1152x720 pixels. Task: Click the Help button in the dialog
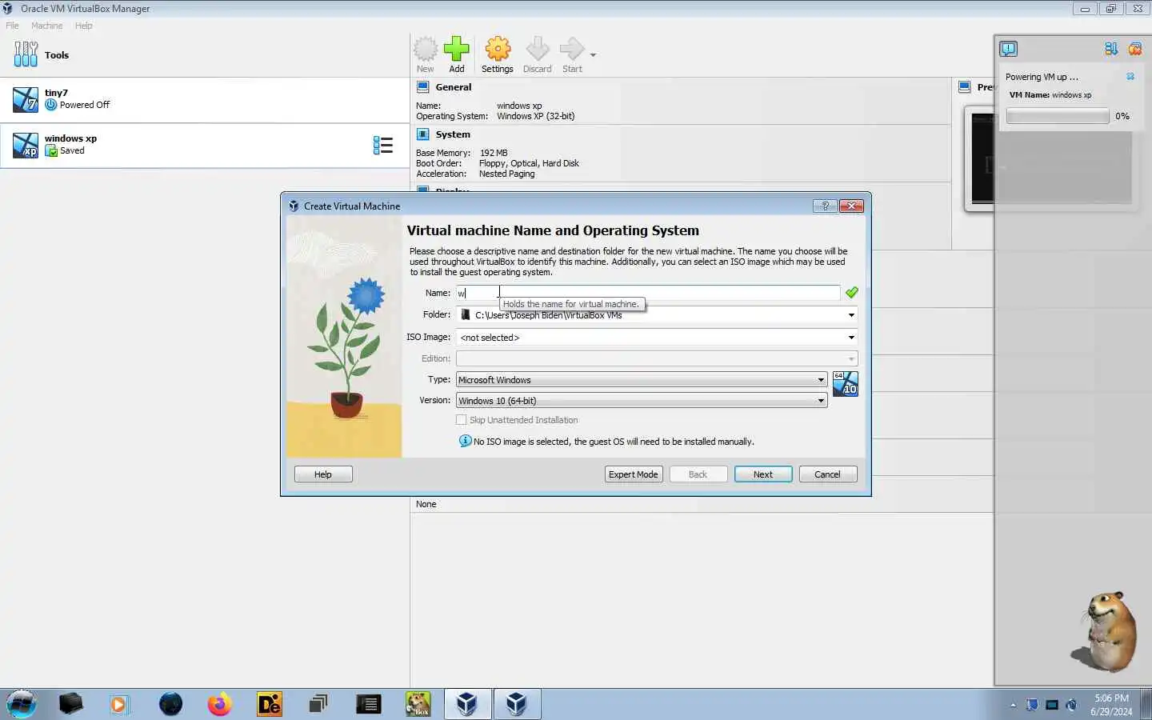click(x=323, y=474)
